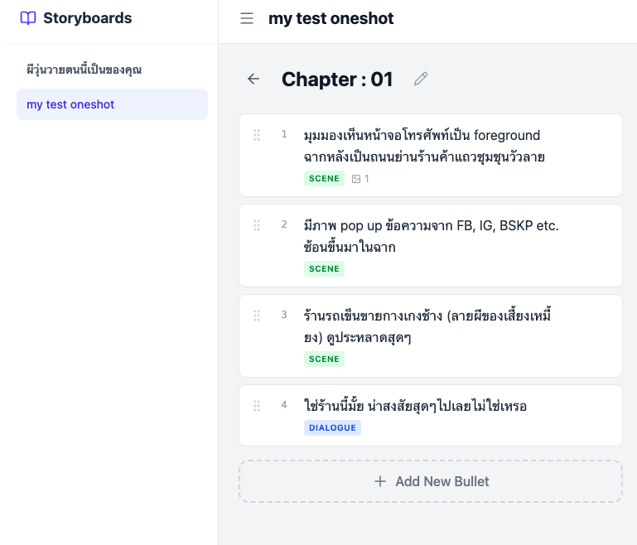Click the plus icon in Add New Bullet

(380, 481)
